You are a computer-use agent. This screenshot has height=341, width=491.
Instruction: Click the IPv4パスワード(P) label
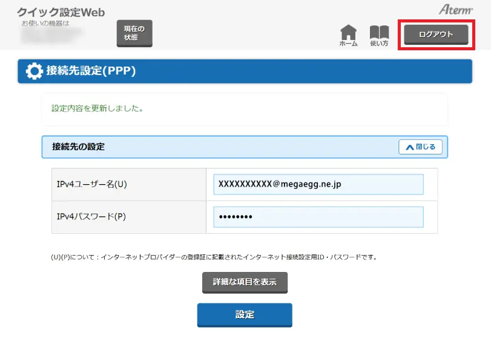[x=91, y=216]
